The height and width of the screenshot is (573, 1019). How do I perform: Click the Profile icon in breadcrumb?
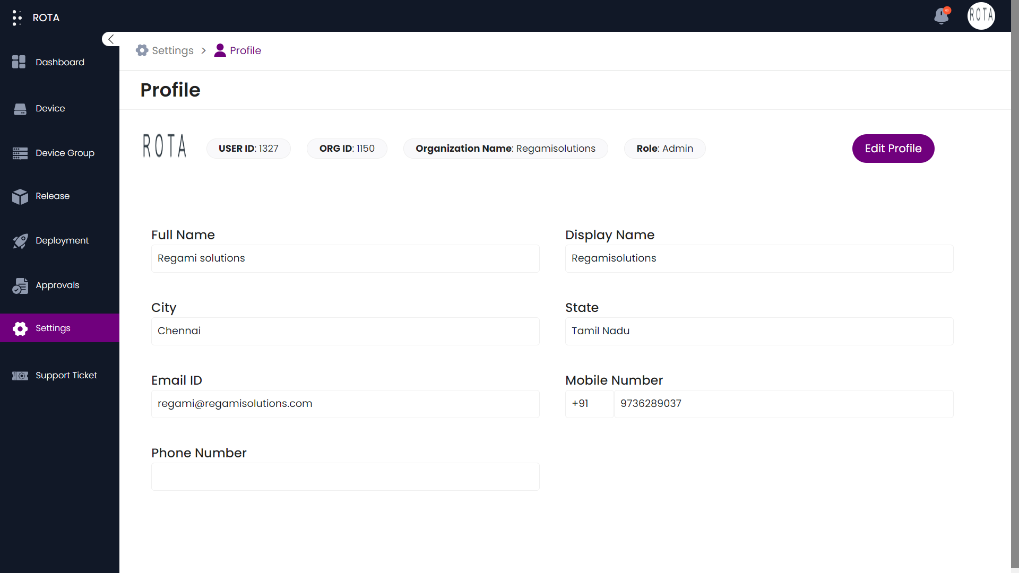219,50
